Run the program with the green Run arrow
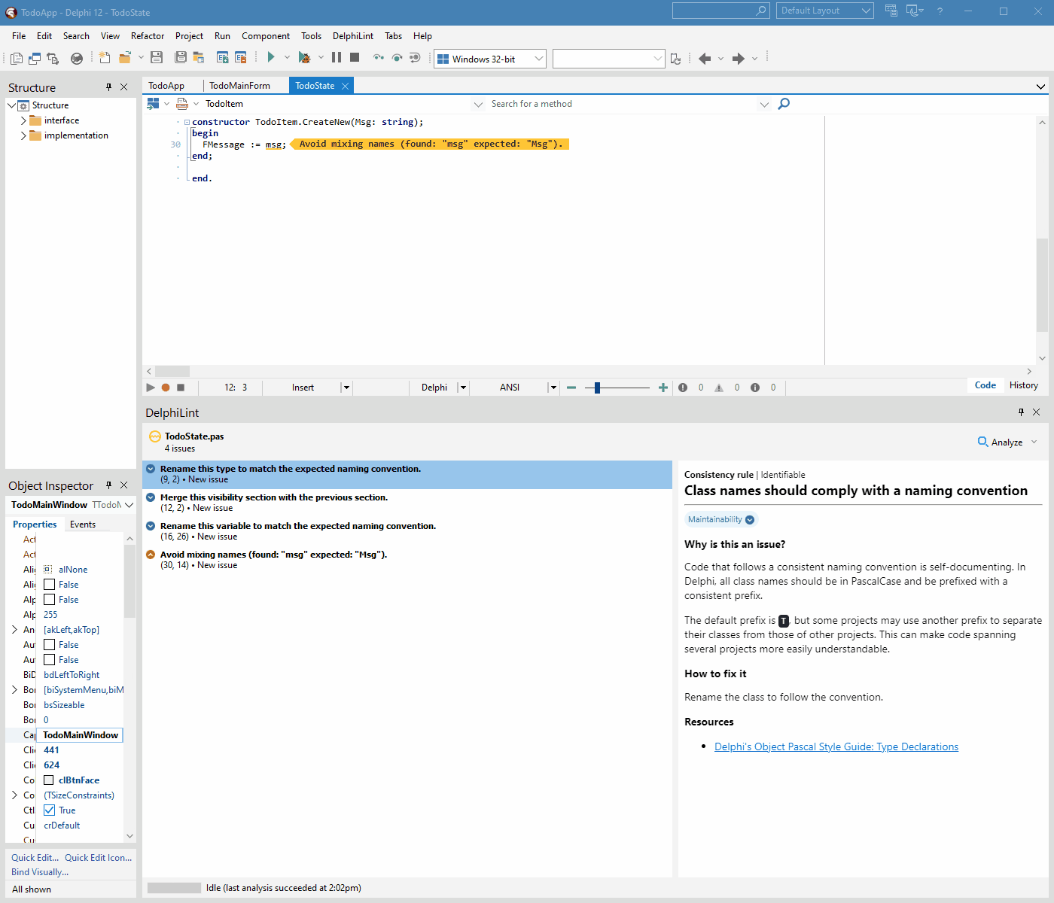The height and width of the screenshot is (903, 1054). coord(271,57)
